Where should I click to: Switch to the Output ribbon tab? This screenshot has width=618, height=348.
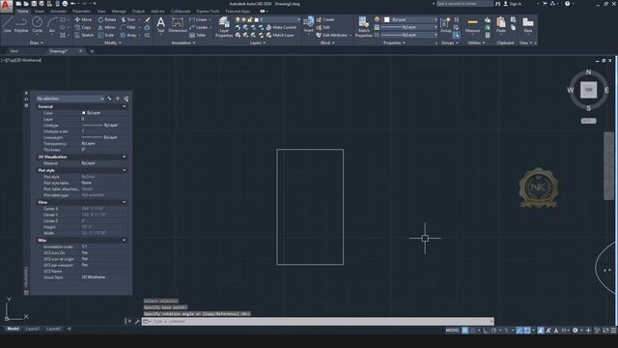pyautogui.click(x=138, y=11)
